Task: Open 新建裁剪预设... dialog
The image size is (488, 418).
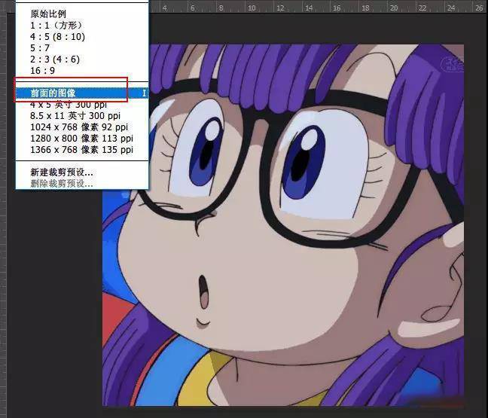Action: 82,172
